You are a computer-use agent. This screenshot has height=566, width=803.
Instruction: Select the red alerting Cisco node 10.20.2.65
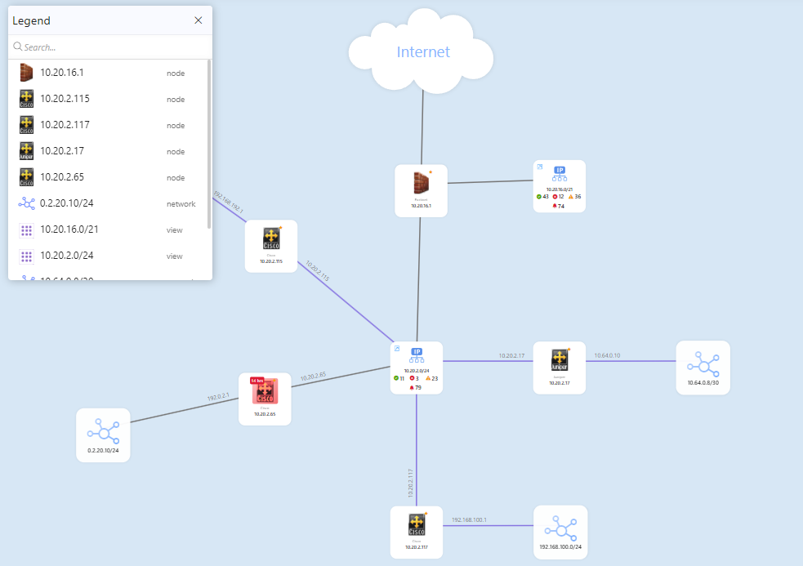265,399
